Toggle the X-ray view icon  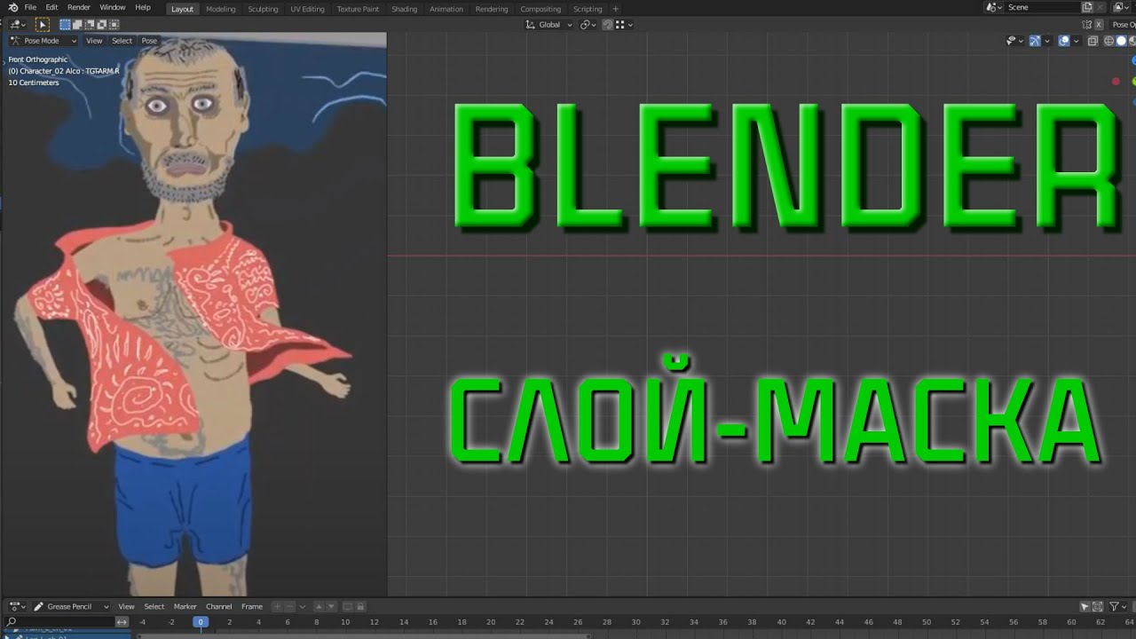coord(1093,41)
